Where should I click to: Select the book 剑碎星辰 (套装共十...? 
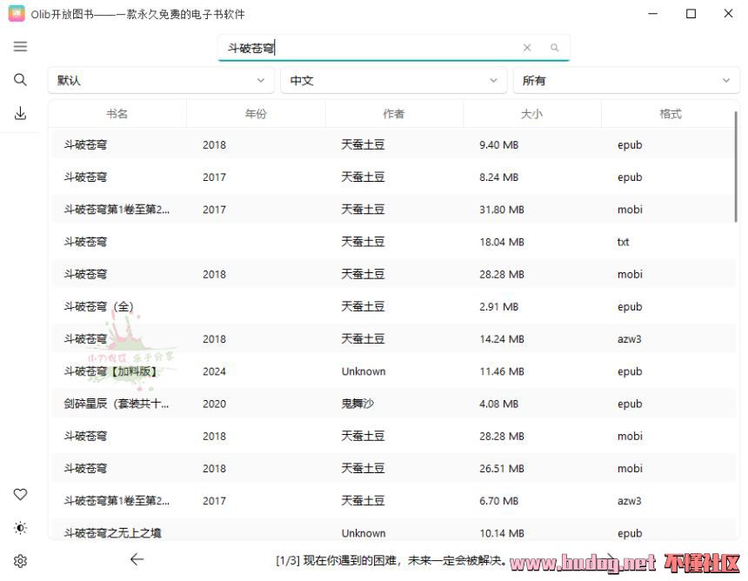click(117, 404)
